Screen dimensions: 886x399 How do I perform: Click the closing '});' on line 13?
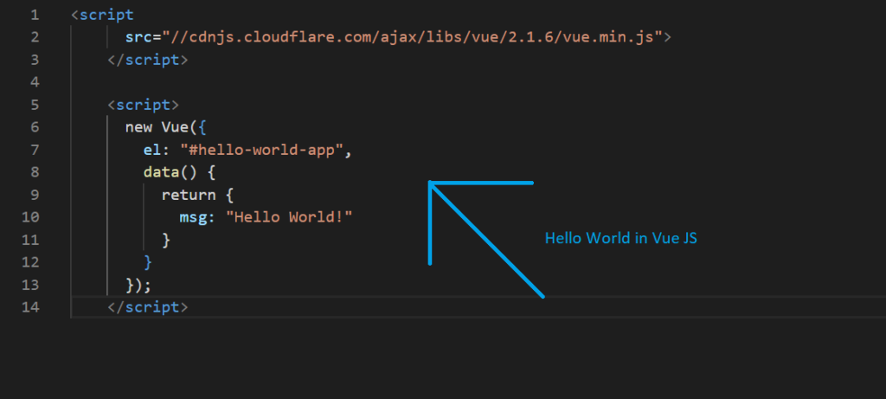[139, 286]
